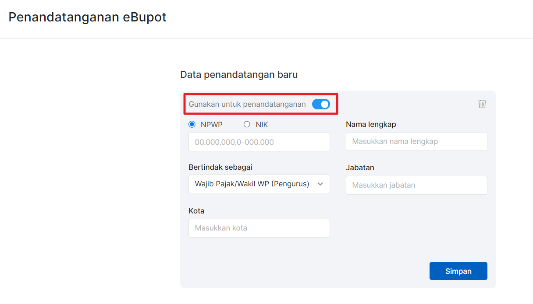Toggle the Gunakan untuk penandatanganan switch

coord(321,104)
